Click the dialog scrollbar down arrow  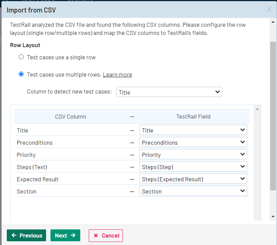(273, 217)
